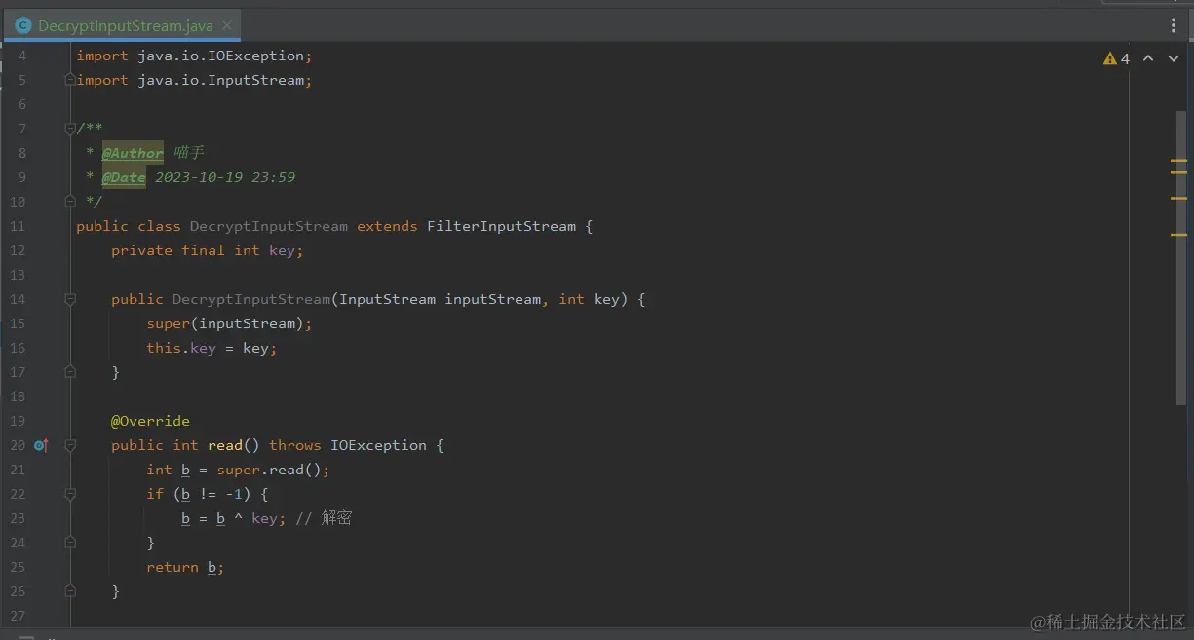The image size is (1194, 640).
Task: Click the editor vertical scrollbar thumb
Action: coord(1180,257)
